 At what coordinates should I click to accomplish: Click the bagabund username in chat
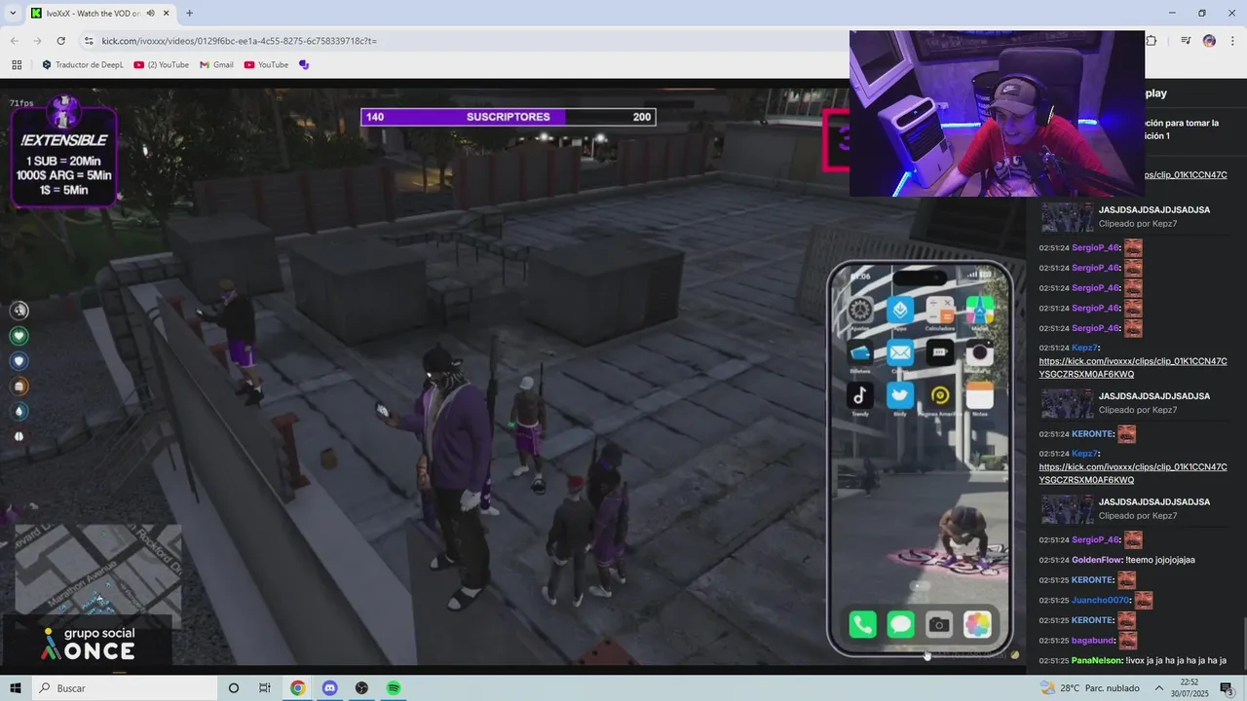tap(1093, 641)
